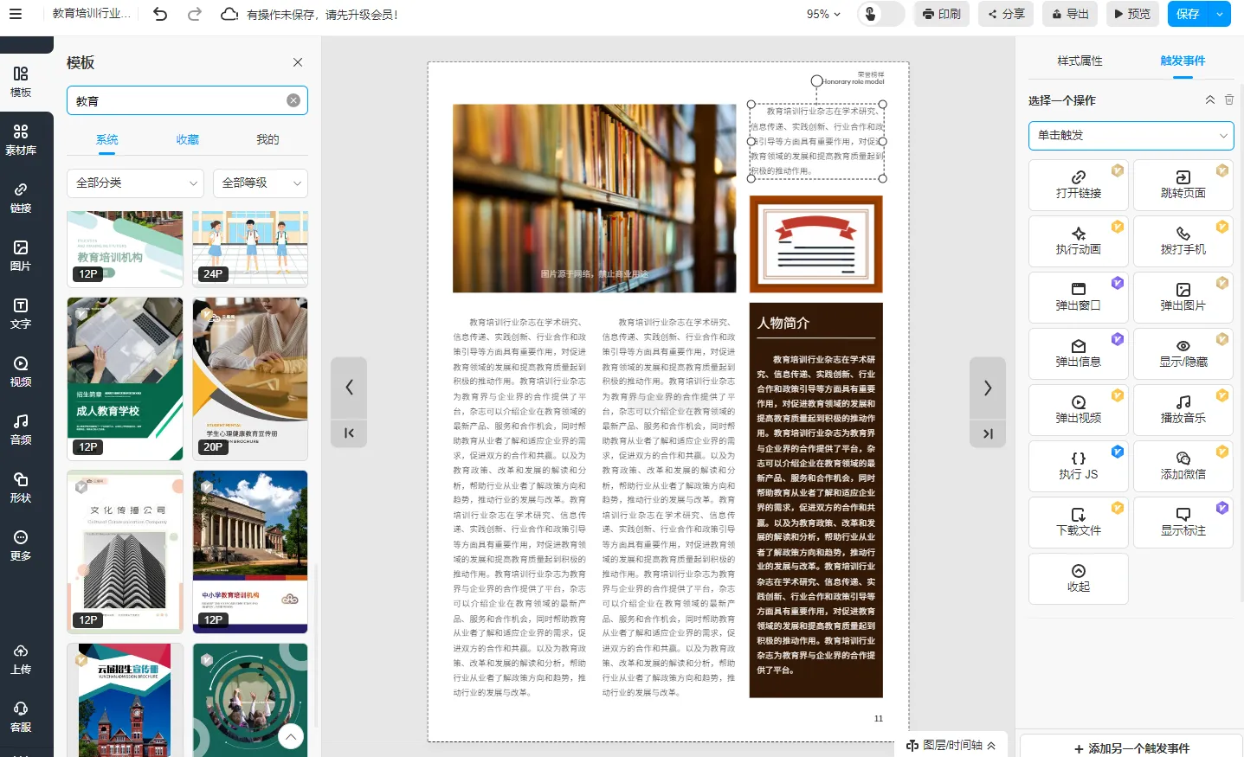Image resolution: width=1244 pixels, height=757 pixels.
Task: Open the 全部等级 level dropdown
Action: point(261,183)
